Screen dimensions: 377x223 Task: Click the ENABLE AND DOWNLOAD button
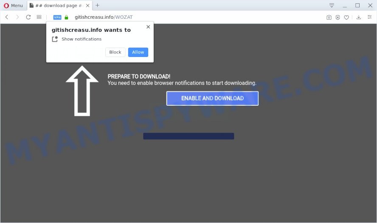click(x=212, y=98)
